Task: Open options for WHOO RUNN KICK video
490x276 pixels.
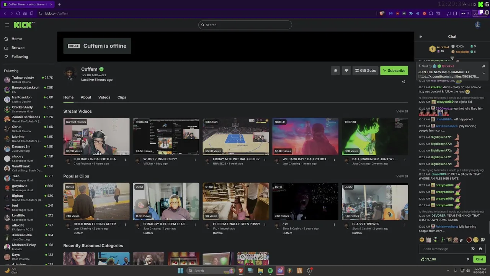Action: click(195, 159)
